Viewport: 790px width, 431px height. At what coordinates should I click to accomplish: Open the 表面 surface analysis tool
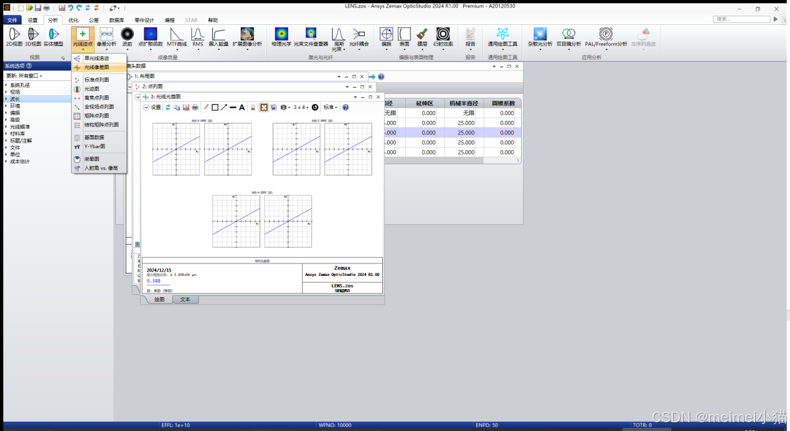coord(404,37)
